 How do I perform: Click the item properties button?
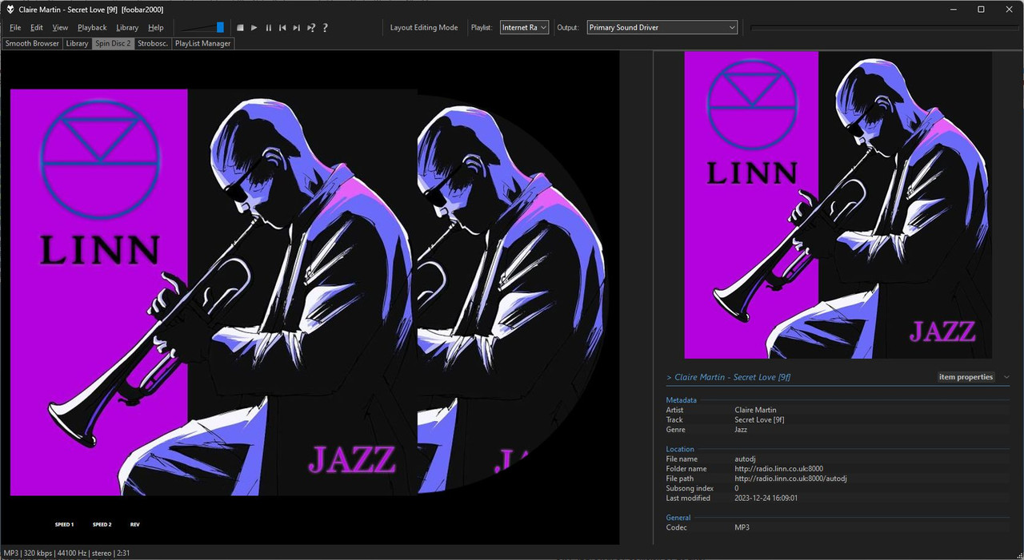966,377
